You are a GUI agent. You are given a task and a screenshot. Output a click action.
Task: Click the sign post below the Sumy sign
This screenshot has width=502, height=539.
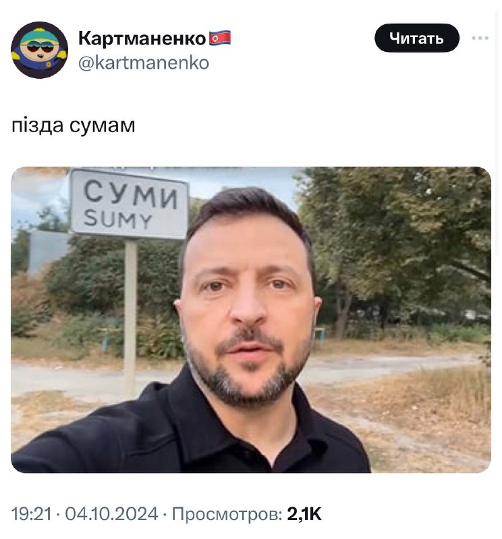coord(130,318)
